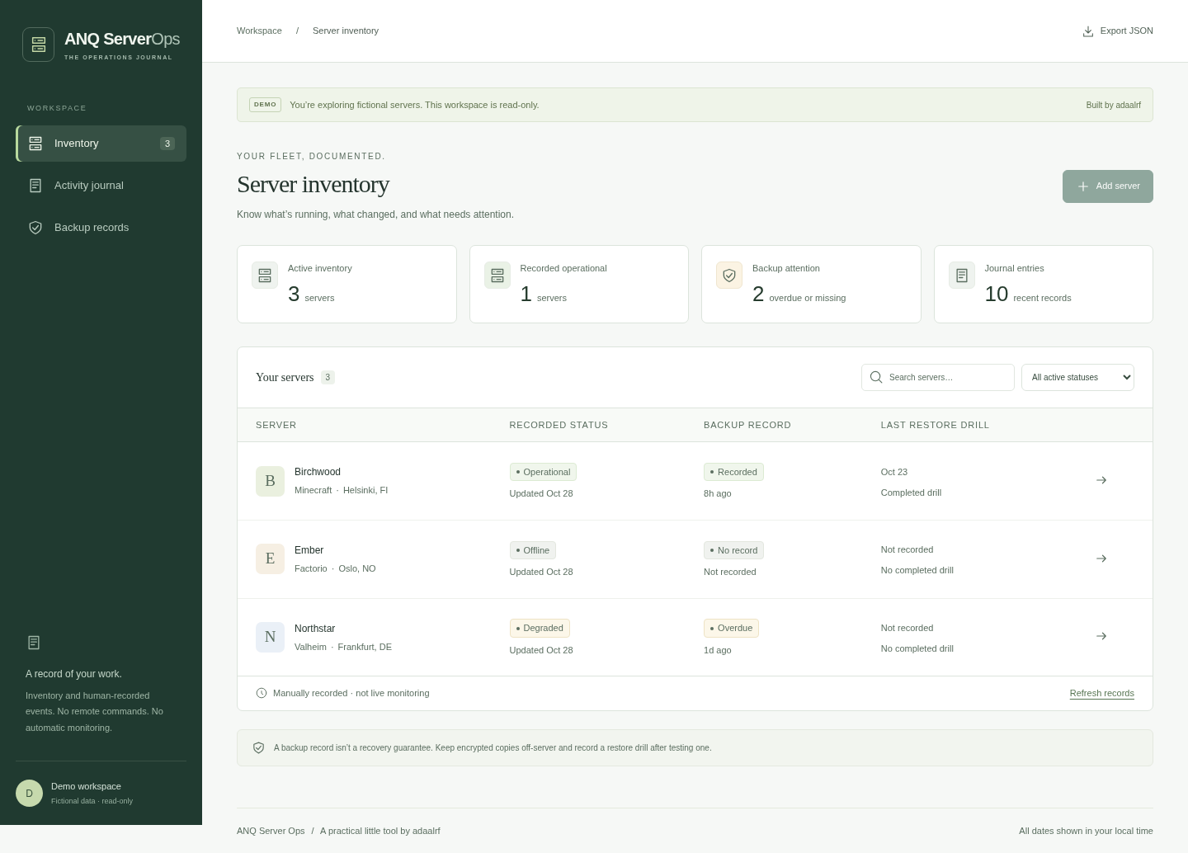Click the Overdue backup badge

(731, 628)
